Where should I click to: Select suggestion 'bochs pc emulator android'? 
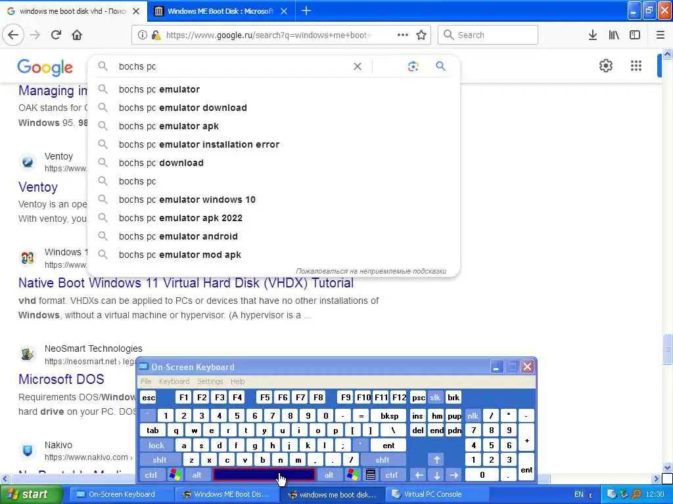coord(273,236)
